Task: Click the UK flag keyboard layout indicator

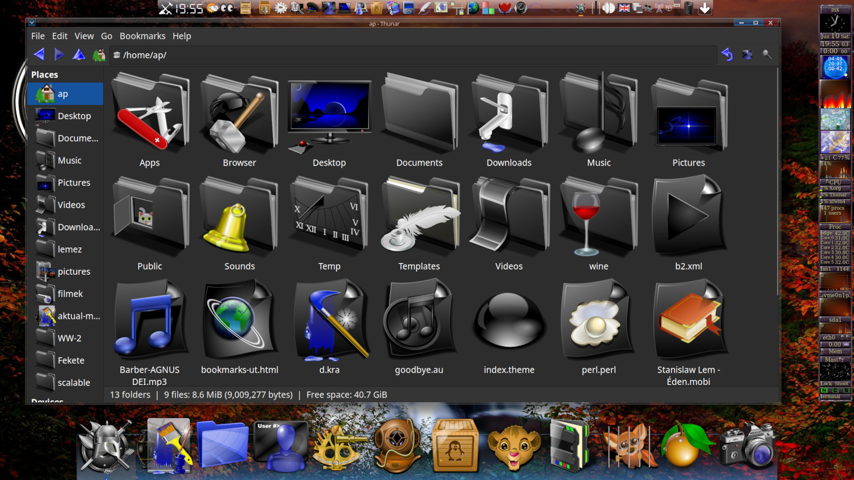Action: (624, 8)
